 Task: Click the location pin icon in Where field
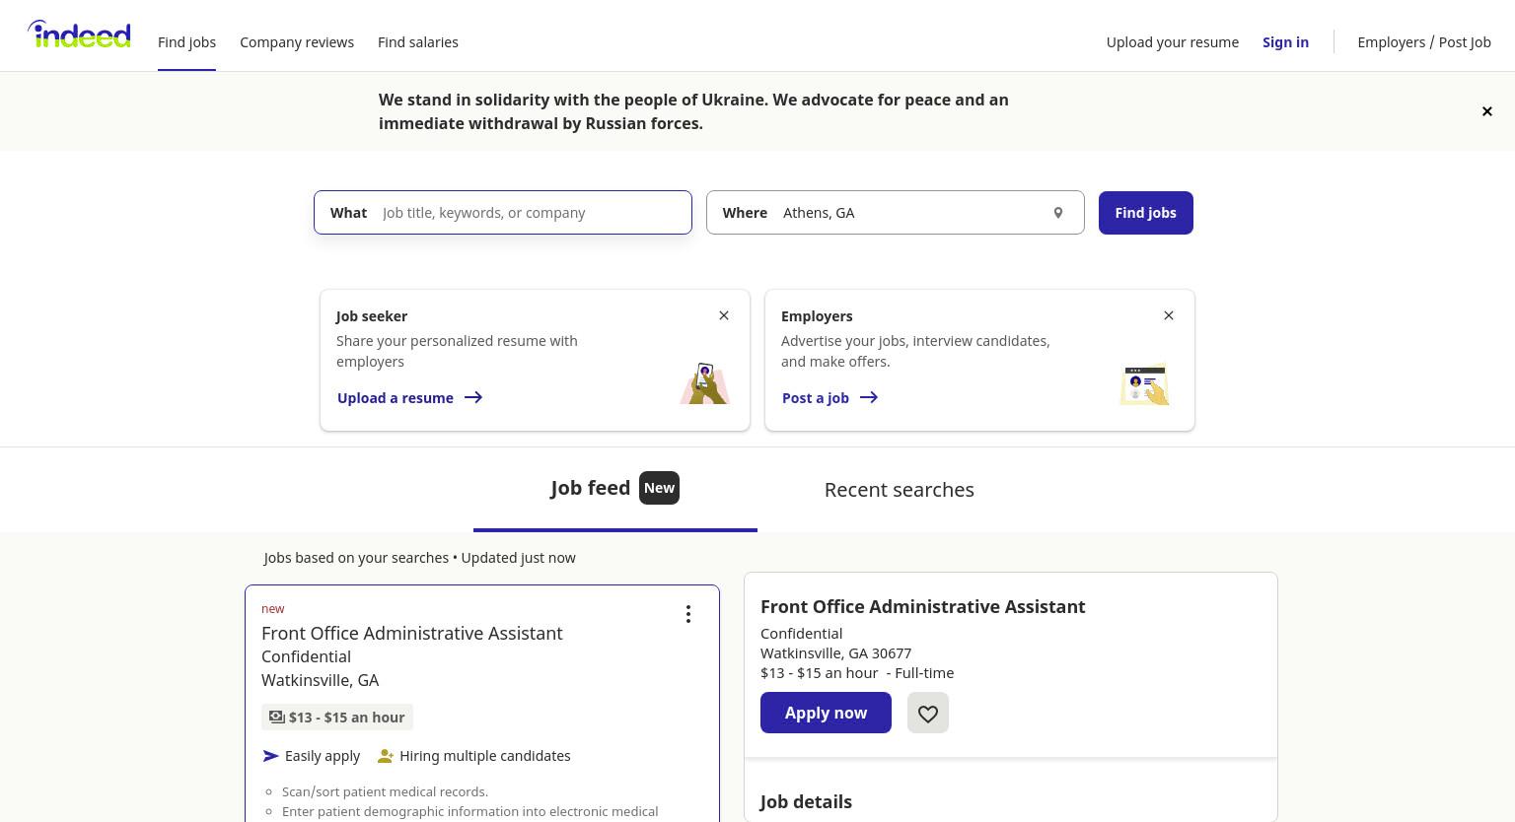click(x=1057, y=213)
